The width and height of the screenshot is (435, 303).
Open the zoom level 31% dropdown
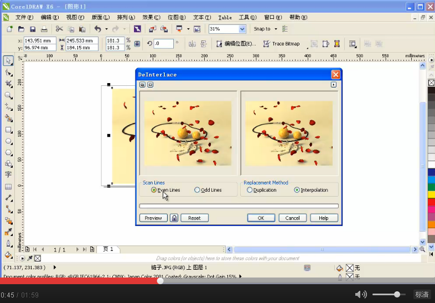(x=242, y=29)
